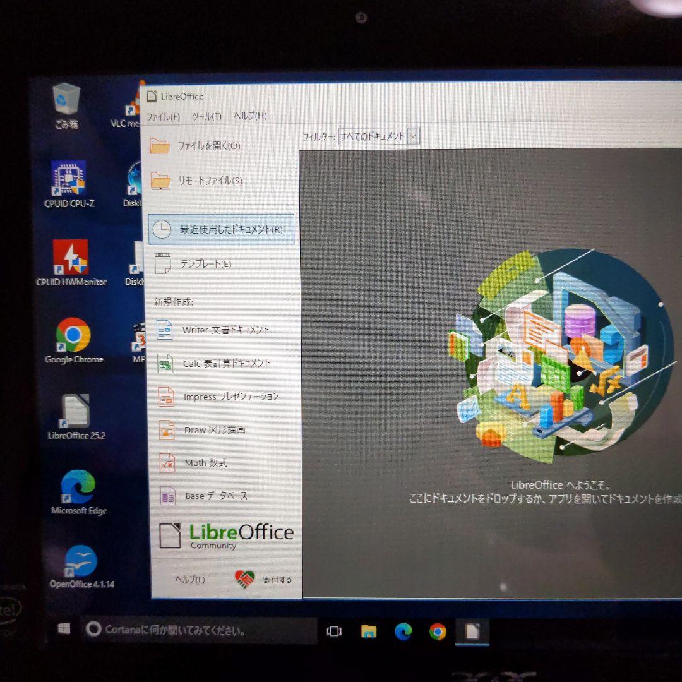Click the Writer document icon

(x=164, y=330)
